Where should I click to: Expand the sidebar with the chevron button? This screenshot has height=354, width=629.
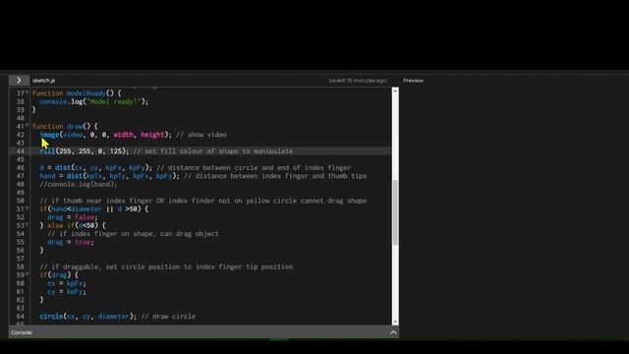[19, 81]
